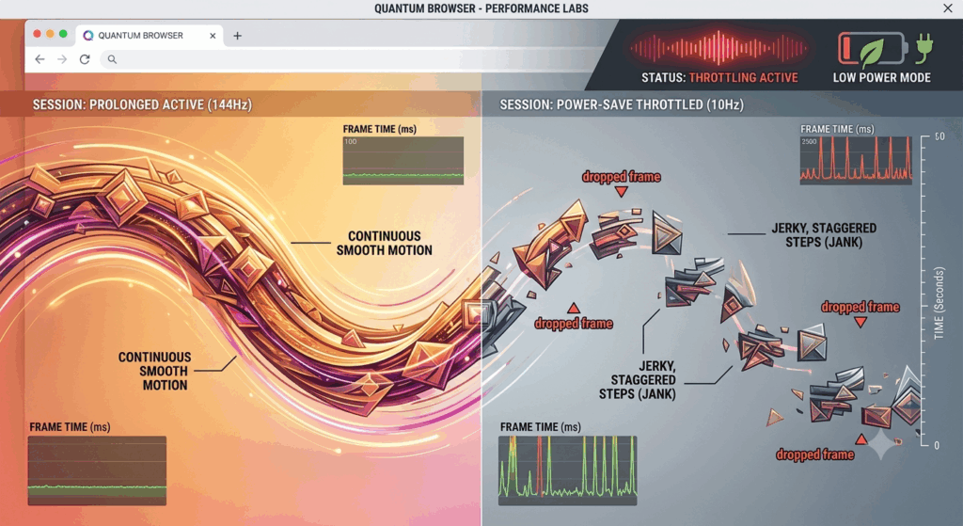This screenshot has width=963, height=526.
Task: Click the top tick value of time axis
Action: point(939,136)
